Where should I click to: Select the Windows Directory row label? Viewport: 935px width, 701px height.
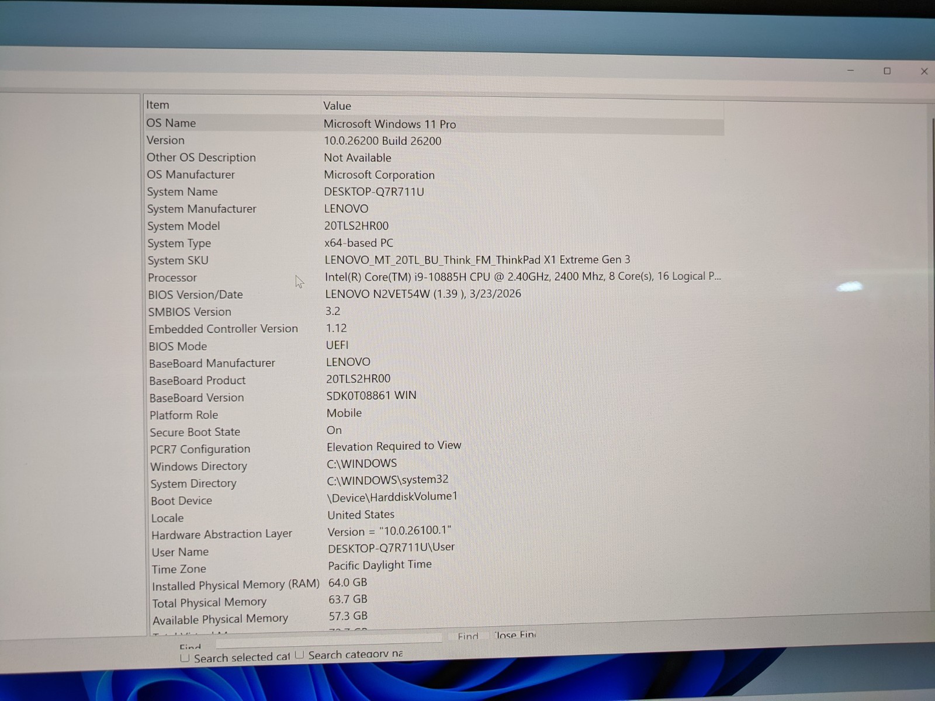199,466
